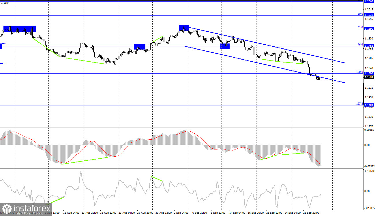Click the 381.8209 oscillator scale value

click(x=370, y=171)
